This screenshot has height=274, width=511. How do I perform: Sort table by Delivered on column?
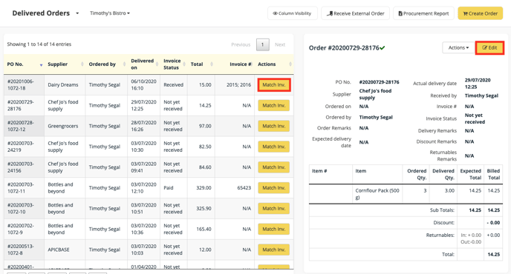[144, 64]
